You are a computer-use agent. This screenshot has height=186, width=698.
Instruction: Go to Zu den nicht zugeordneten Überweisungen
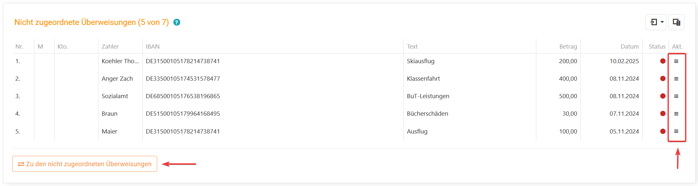(x=85, y=164)
